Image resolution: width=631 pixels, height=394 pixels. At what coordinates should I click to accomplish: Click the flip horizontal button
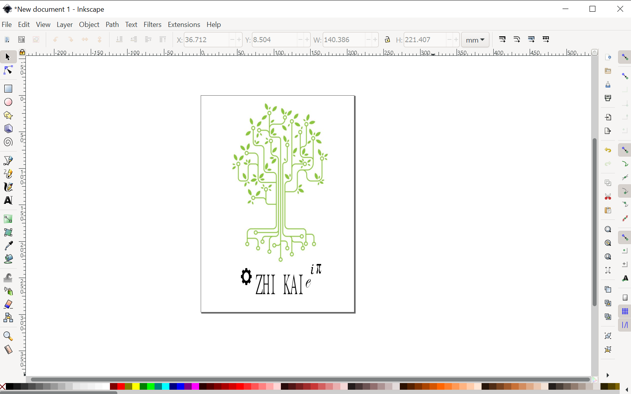point(85,39)
